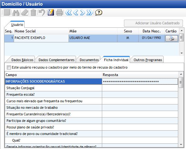186x149 pixels.
Task: Open help via question mark bubble
Action: [98, 12]
